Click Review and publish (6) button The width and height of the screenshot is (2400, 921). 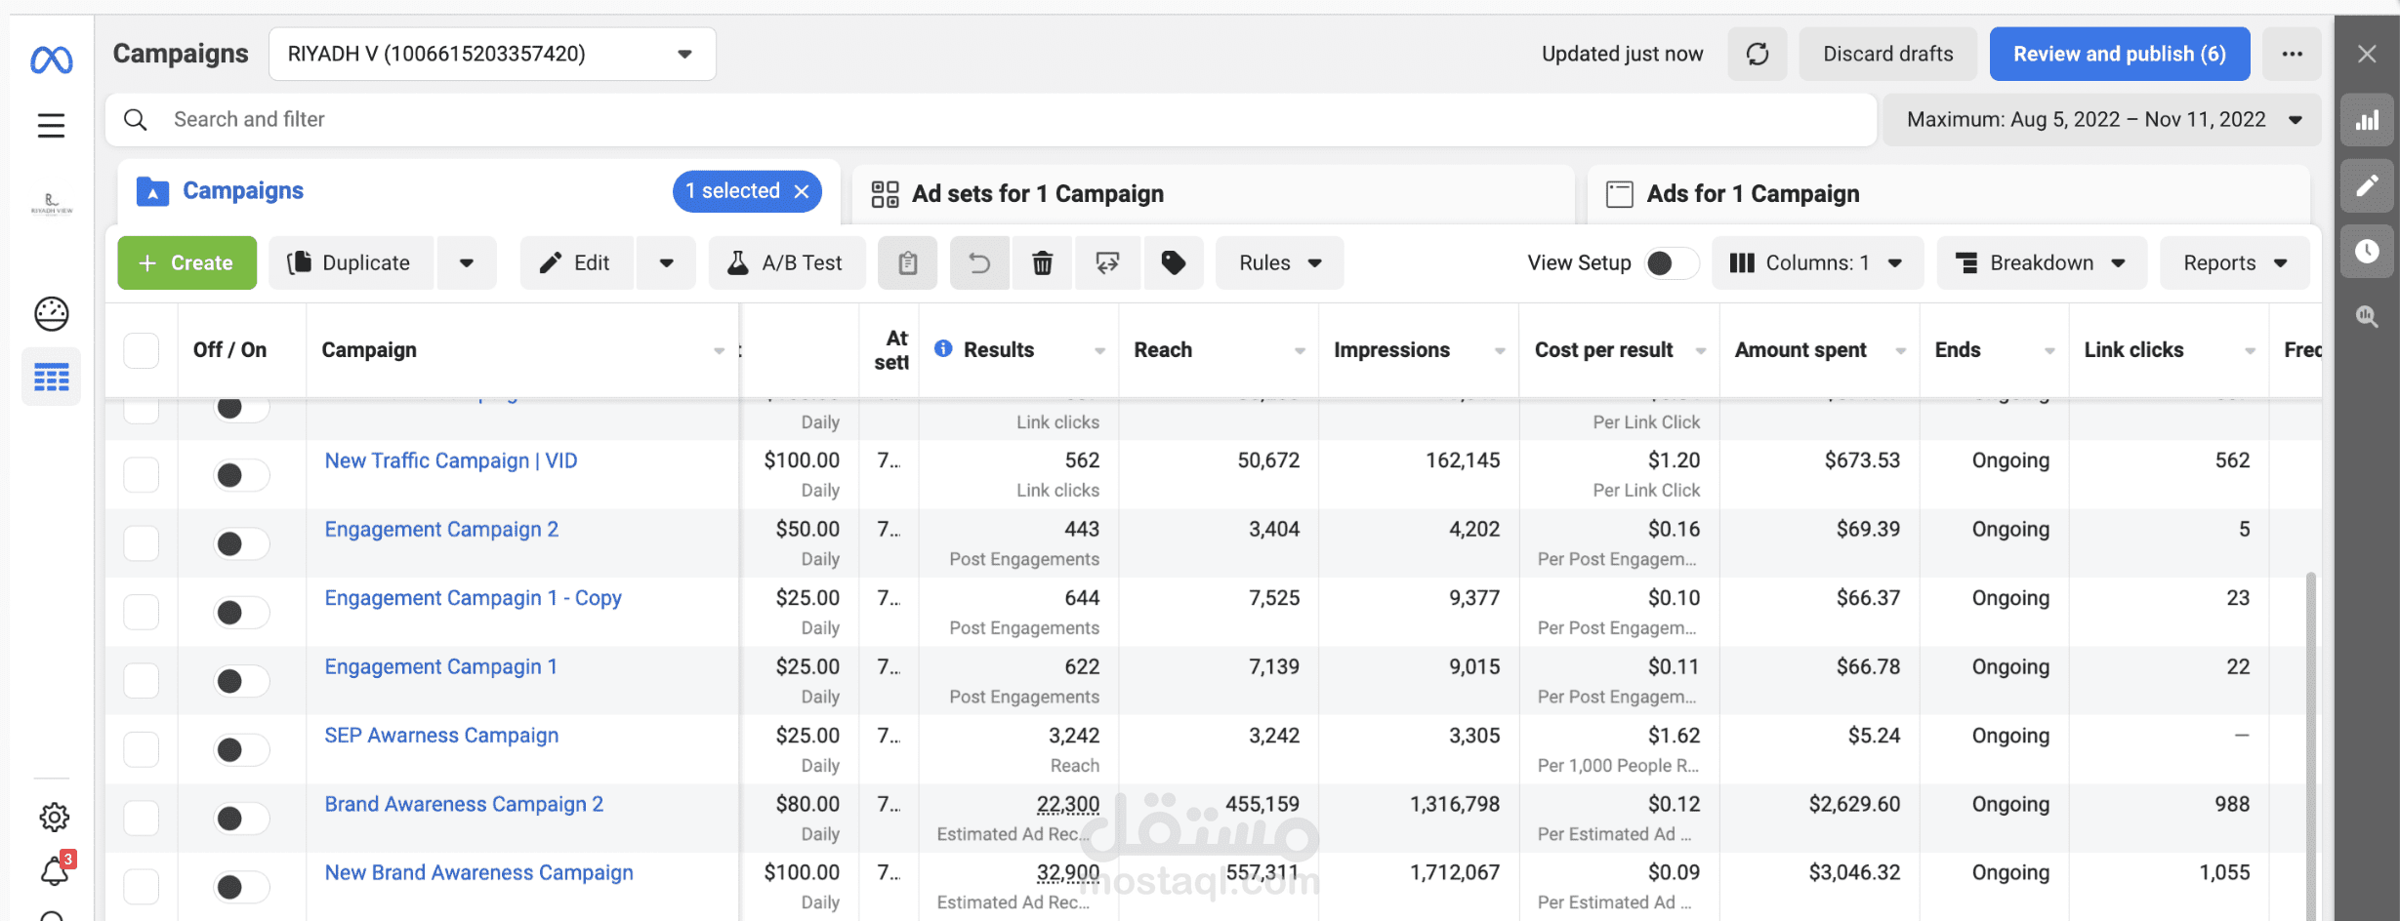click(x=2120, y=54)
